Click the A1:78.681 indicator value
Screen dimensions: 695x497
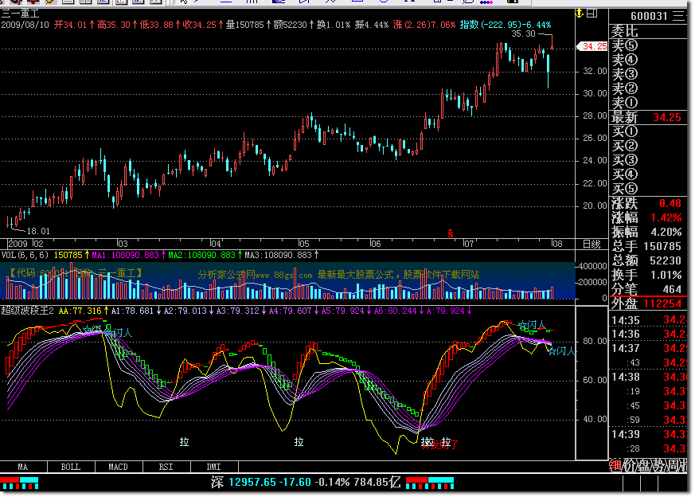pyautogui.click(x=132, y=311)
